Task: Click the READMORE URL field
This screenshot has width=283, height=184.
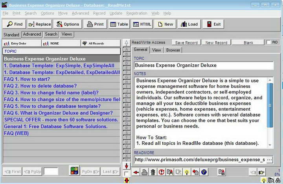Action: [x=200, y=160]
